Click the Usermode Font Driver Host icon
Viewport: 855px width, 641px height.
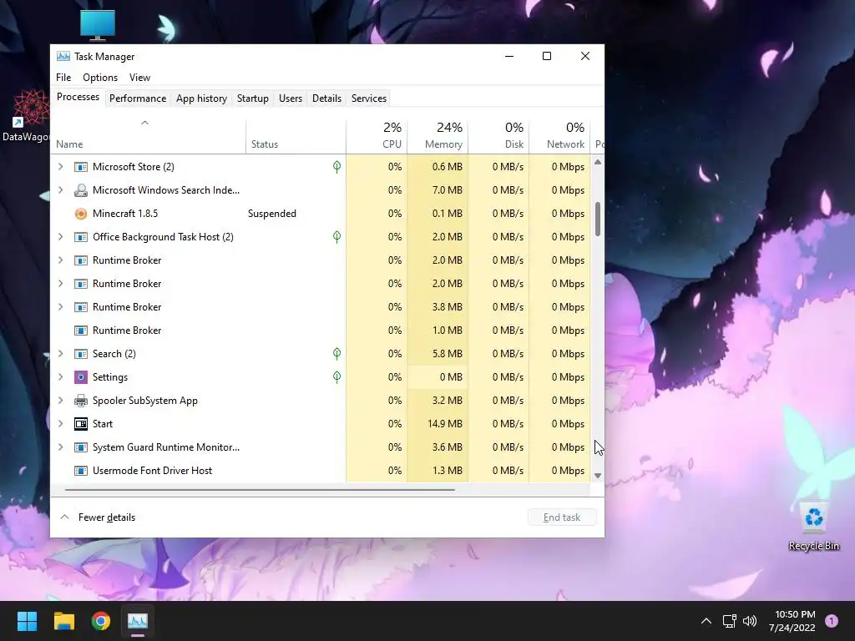81,471
